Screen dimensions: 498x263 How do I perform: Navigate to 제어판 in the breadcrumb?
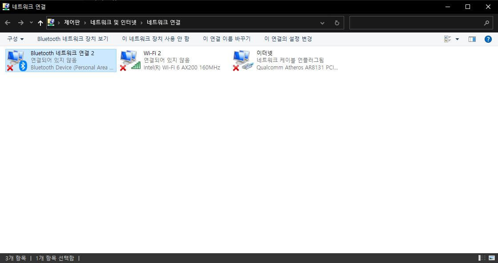(72, 22)
